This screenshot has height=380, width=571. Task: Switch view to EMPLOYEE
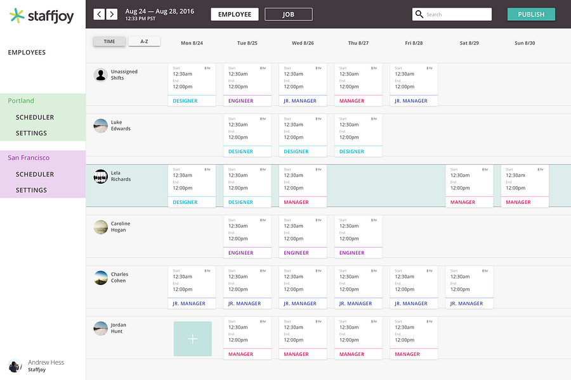click(235, 14)
